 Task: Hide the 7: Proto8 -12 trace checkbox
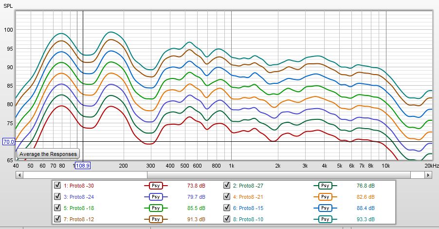tap(57, 219)
